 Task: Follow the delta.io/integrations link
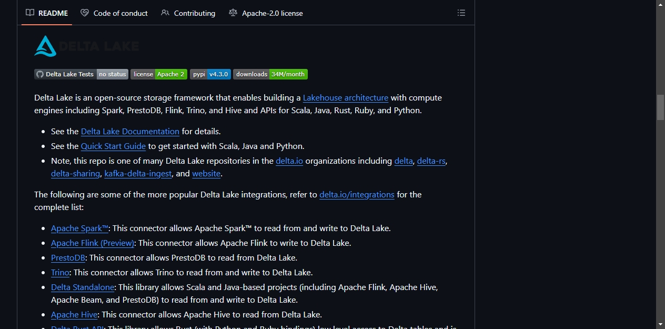(x=357, y=194)
